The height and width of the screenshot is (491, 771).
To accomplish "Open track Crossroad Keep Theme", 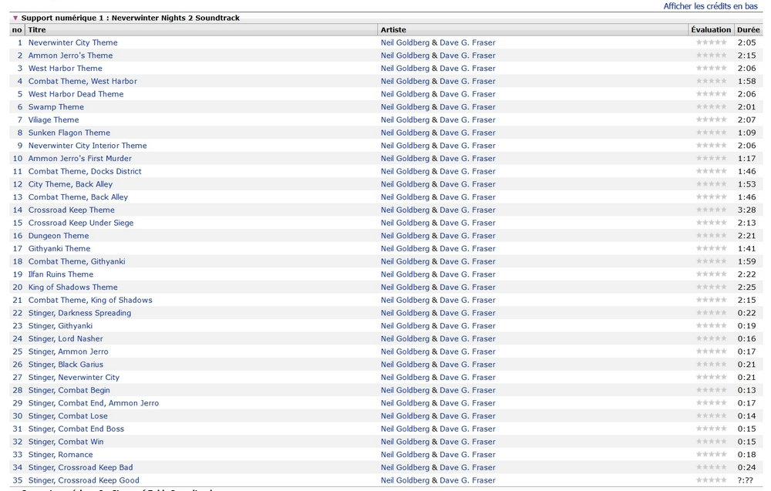I will [x=71, y=210].
